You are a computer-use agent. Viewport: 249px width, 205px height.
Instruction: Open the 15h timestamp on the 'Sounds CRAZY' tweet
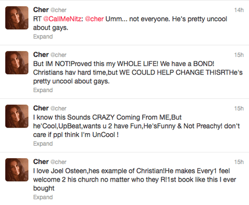point(239,108)
